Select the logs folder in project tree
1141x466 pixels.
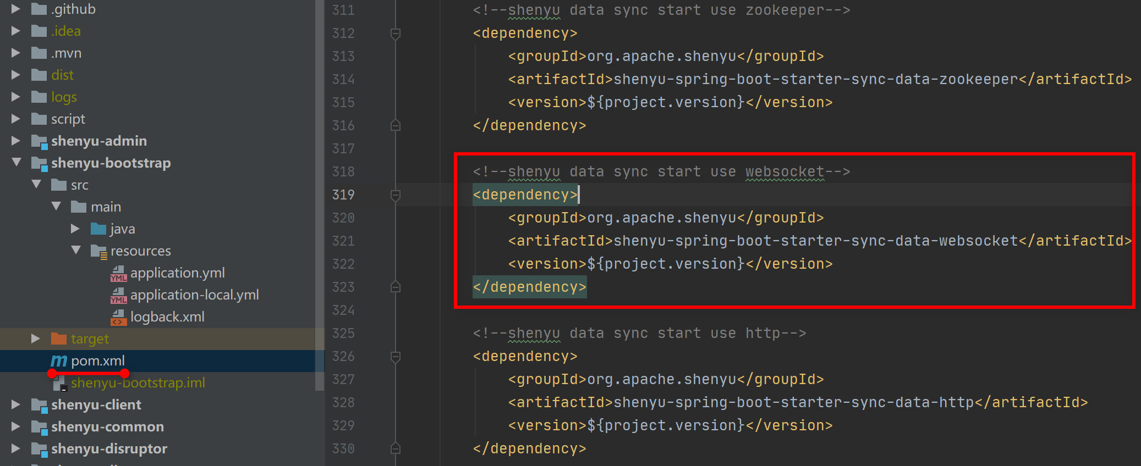(64, 97)
